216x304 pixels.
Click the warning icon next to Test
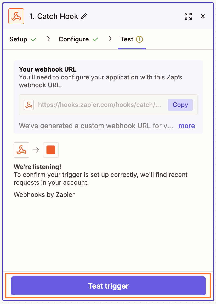(x=140, y=39)
